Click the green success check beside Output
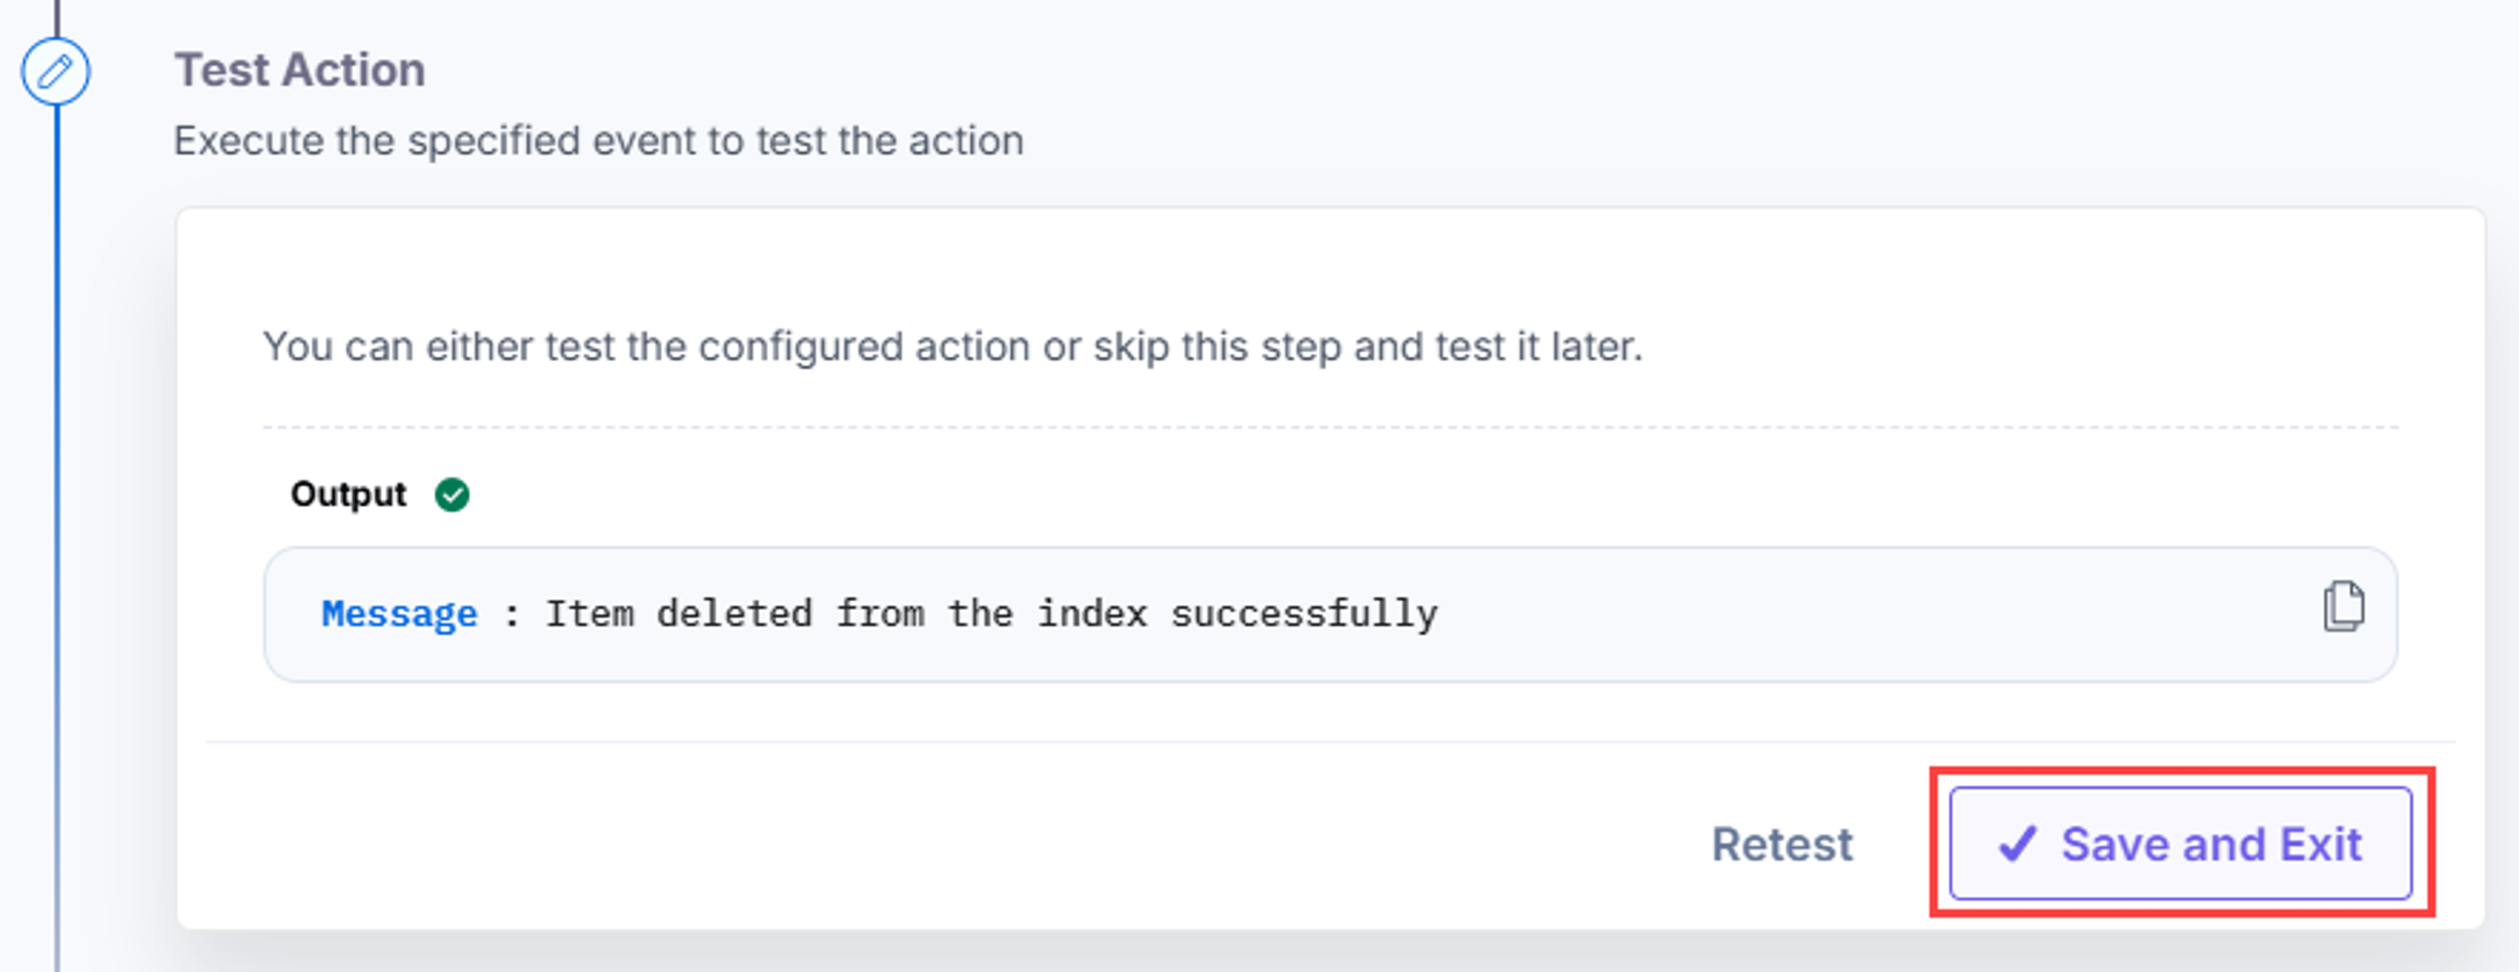2519x972 pixels. [452, 494]
